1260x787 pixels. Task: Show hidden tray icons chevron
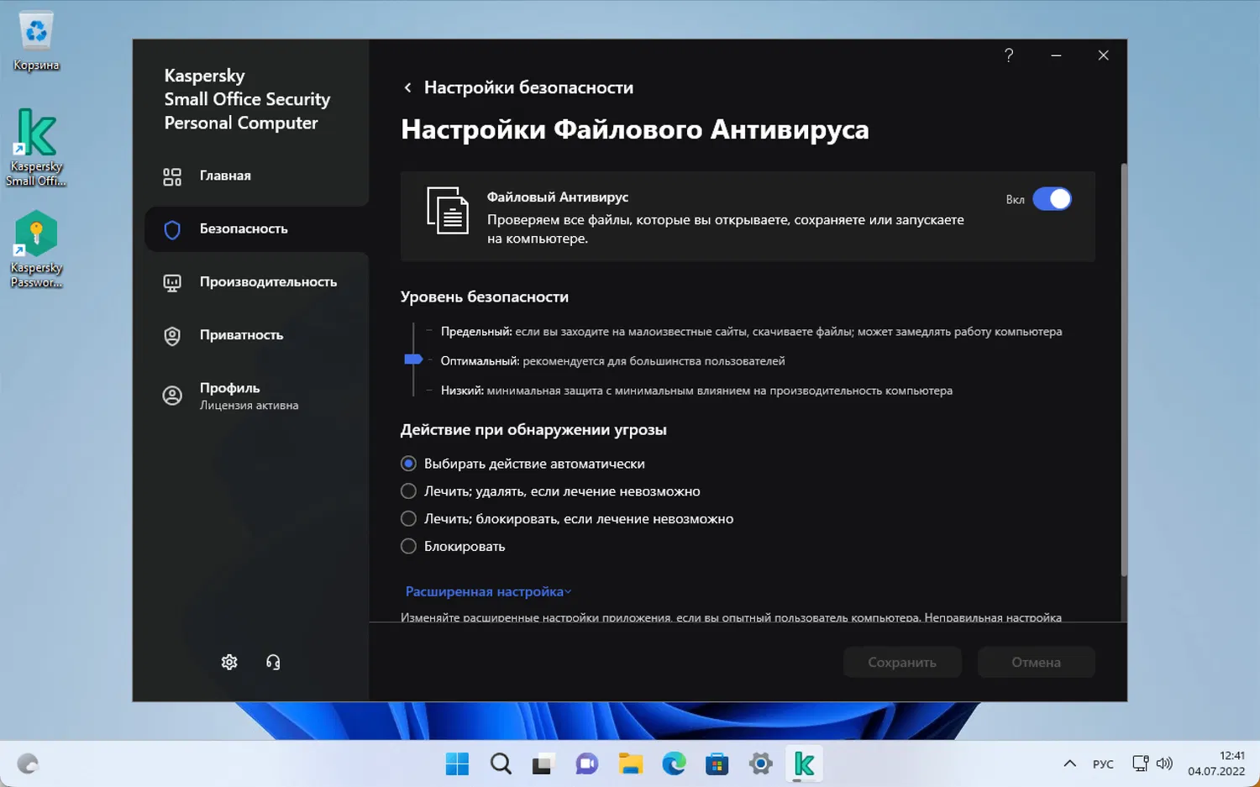pos(1069,763)
